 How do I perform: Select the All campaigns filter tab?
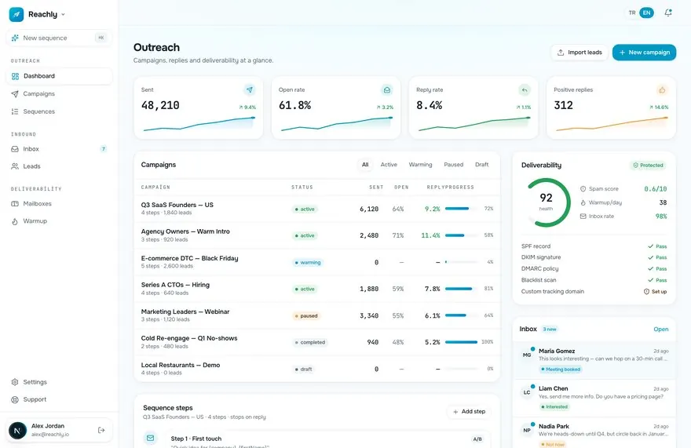(x=365, y=165)
